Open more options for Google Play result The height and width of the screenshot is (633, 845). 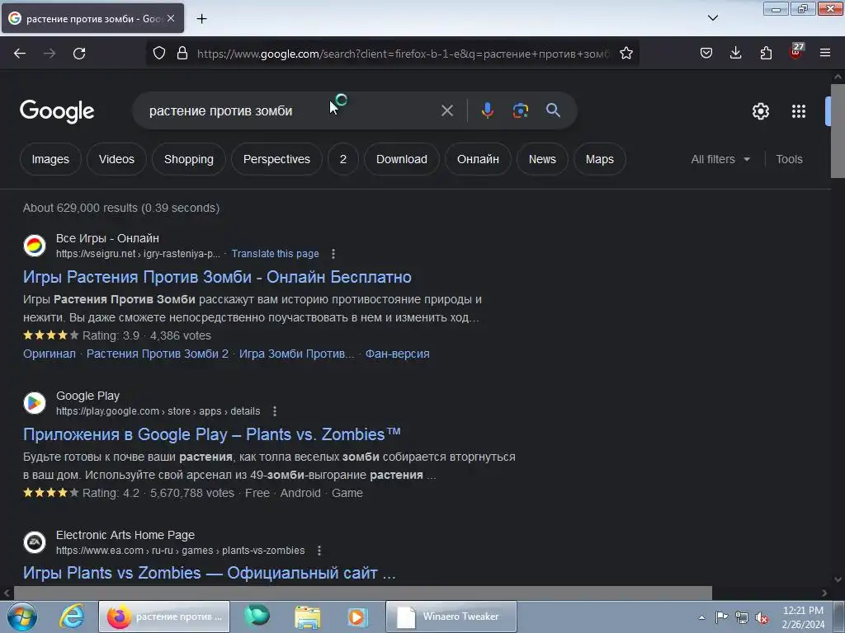click(x=275, y=411)
